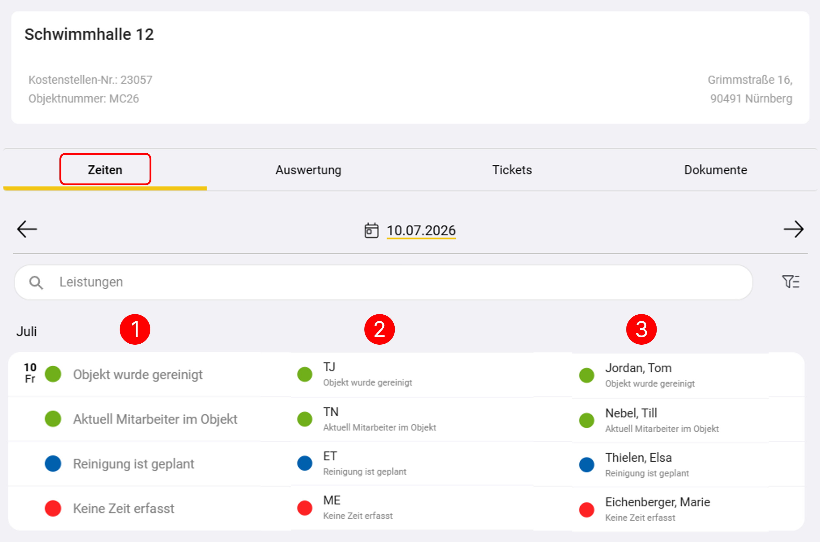Click green status dot beside TN
820x542 pixels.
(x=305, y=419)
